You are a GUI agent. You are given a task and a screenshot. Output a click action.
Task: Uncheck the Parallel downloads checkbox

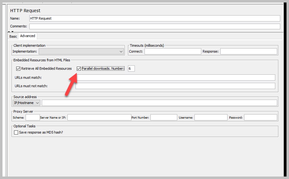tap(79, 68)
